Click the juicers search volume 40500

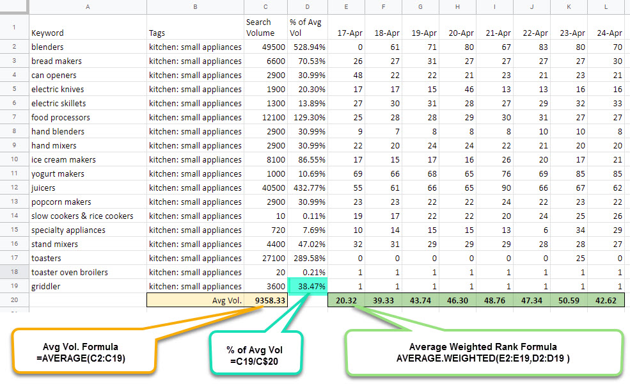pyautogui.click(x=265, y=188)
